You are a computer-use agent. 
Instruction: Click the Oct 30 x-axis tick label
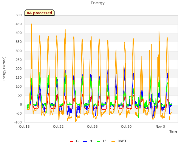point(126,126)
